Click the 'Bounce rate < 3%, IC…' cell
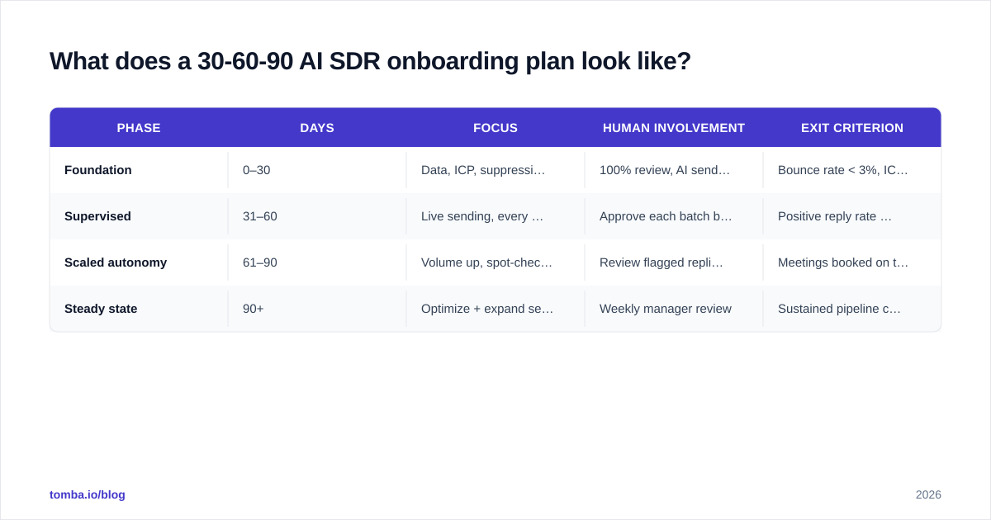 tap(852, 170)
